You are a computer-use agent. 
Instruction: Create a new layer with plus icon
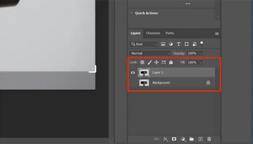200,139
